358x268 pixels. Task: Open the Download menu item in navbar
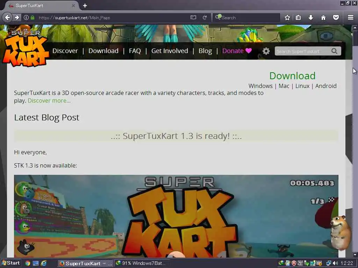pos(103,51)
